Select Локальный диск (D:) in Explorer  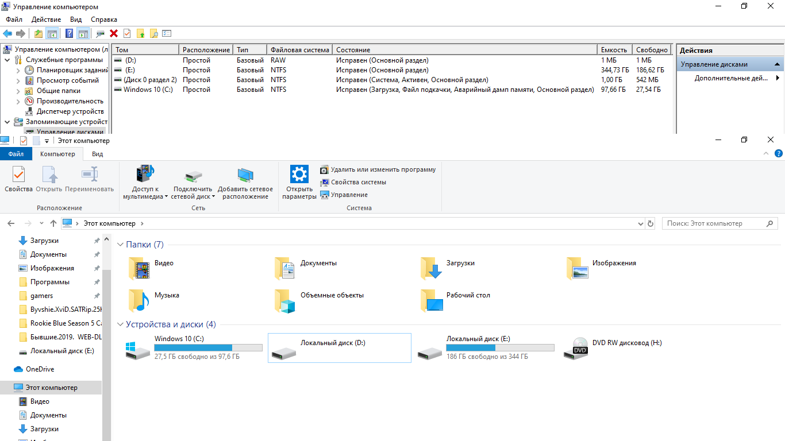[x=340, y=348]
